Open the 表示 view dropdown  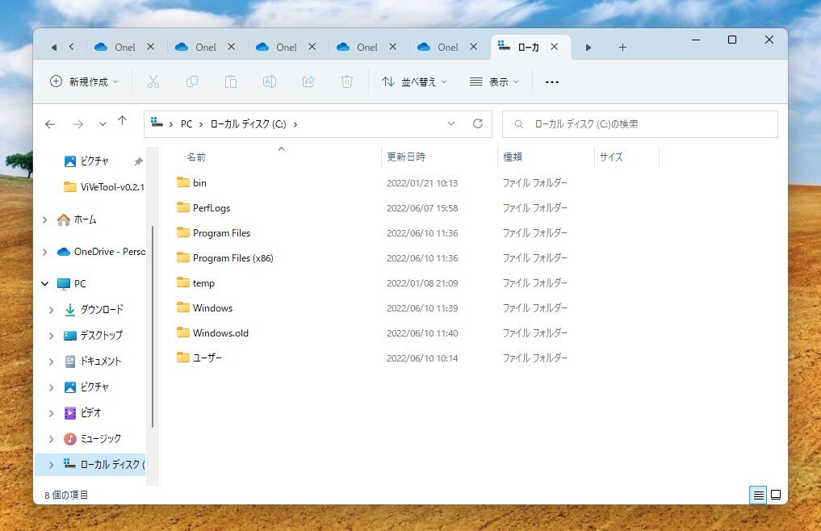click(x=494, y=82)
